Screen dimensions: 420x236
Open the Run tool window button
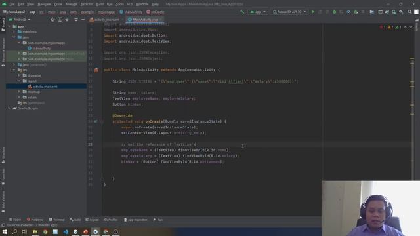pos(158,220)
